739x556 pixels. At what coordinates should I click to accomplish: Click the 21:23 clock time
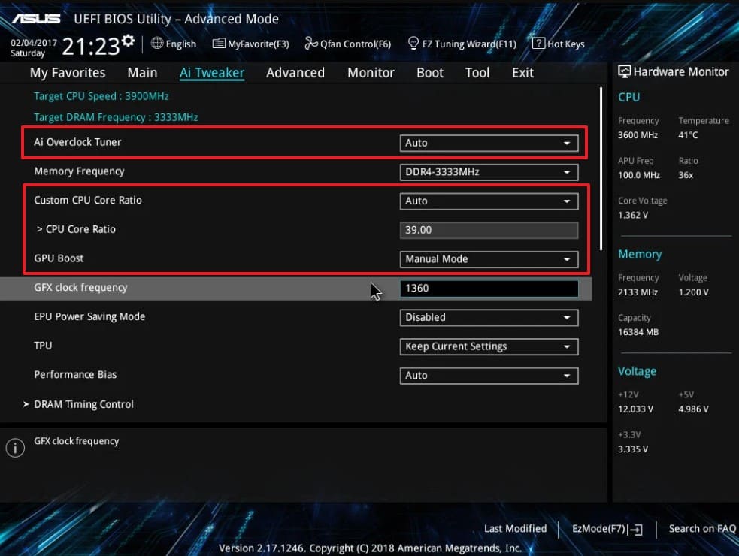point(91,47)
